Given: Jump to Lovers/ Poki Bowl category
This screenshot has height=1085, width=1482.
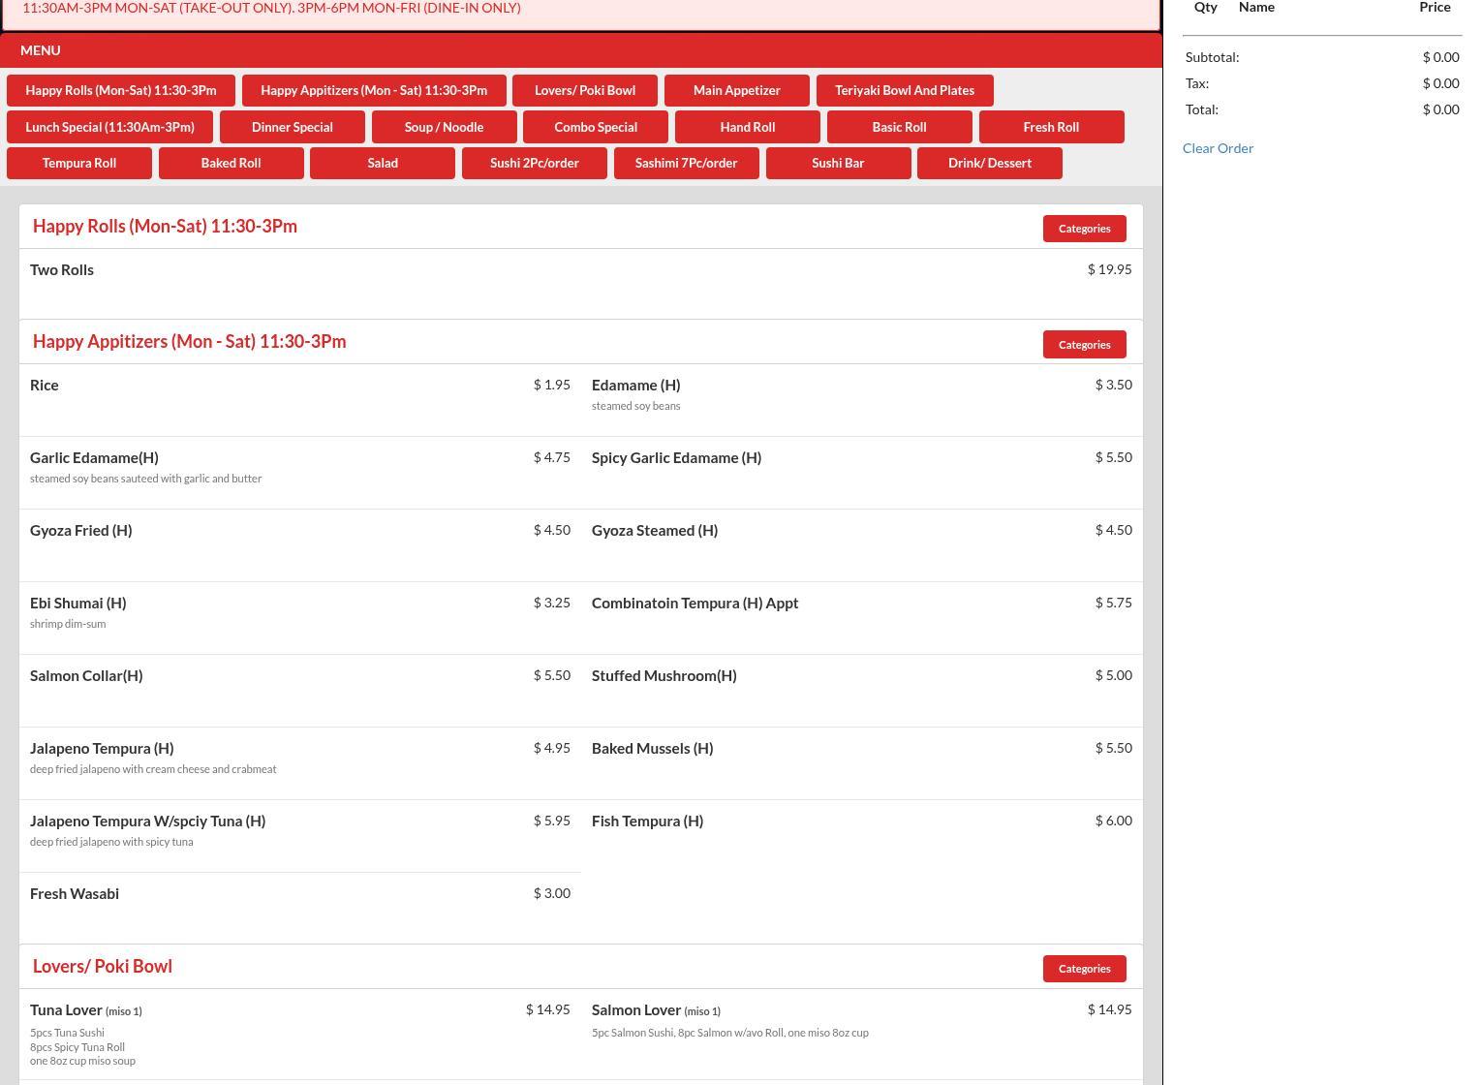Looking at the screenshot, I should (x=585, y=90).
